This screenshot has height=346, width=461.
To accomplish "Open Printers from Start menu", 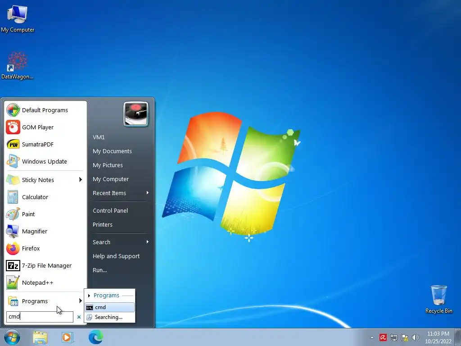I will tap(121, 224).
